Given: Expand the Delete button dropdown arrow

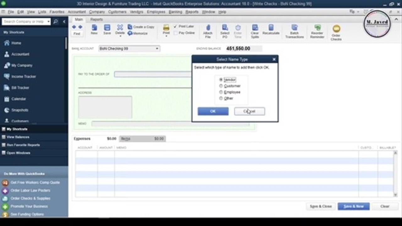Looking at the screenshot, I should [120, 36].
